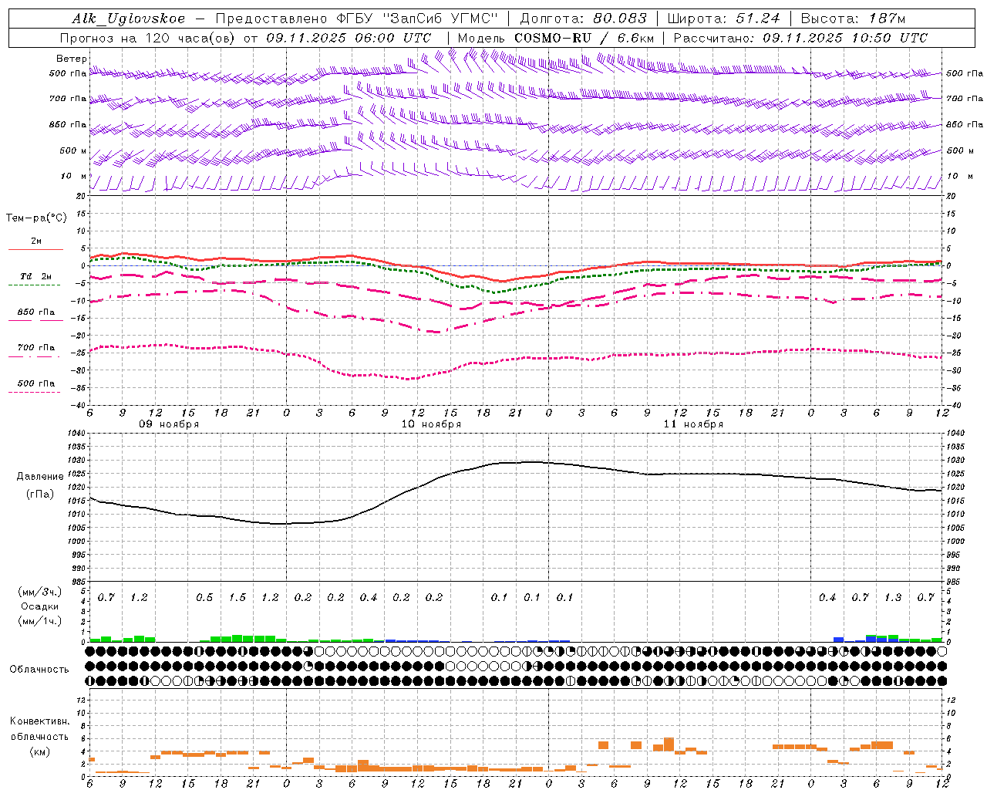
Task: Click the Конвективн. label
Action: [x=39, y=721]
